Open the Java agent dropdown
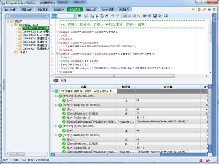The width and height of the screenshot is (219, 164). [76, 16]
